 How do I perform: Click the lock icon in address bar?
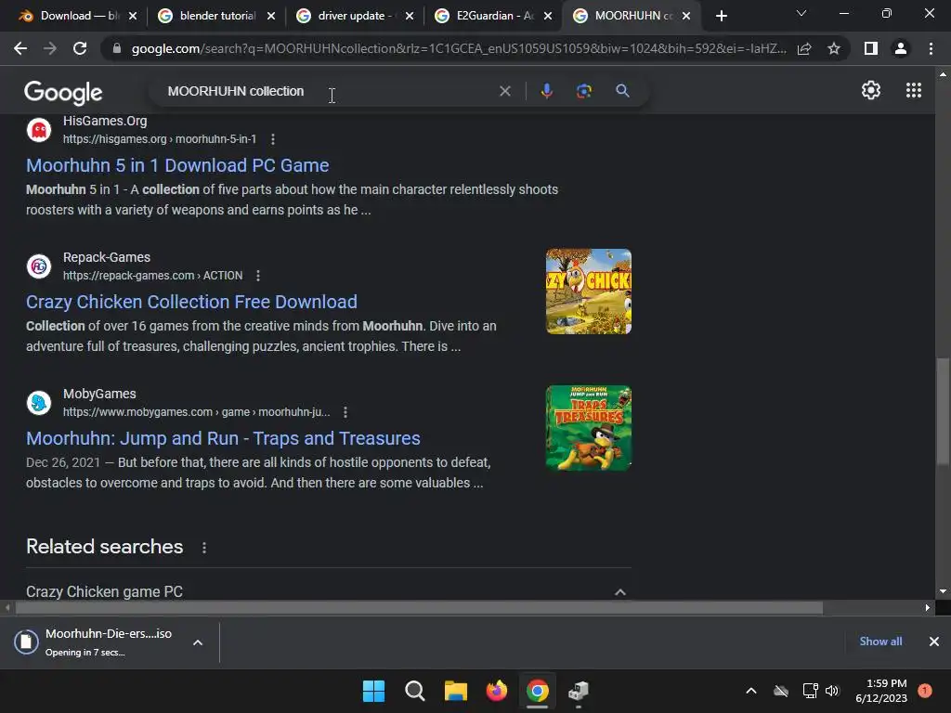pyautogui.click(x=116, y=48)
